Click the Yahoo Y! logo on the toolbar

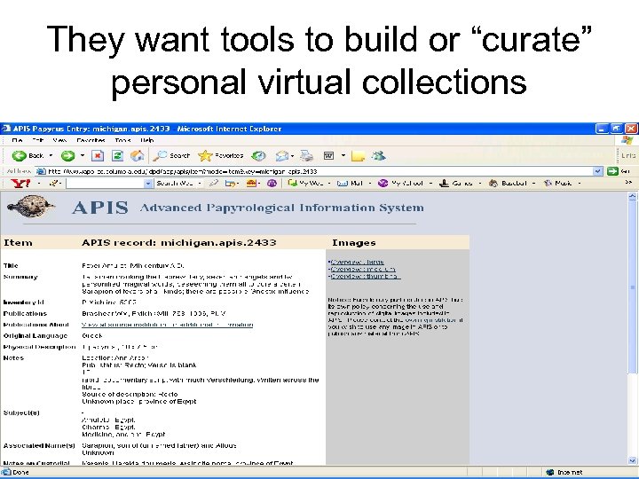(20, 184)
